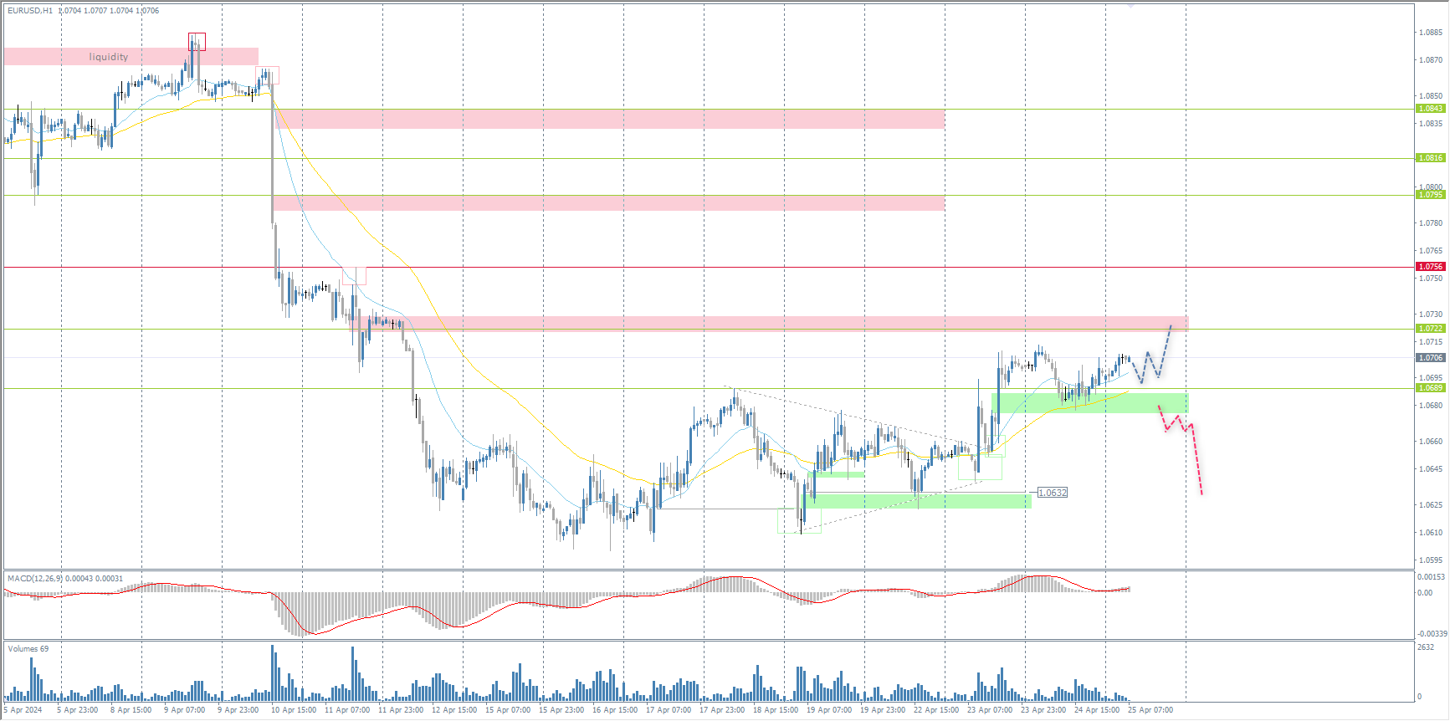Click the 1.0680 price axis value
This screenshot has height=721, width=1450.
pyautogui.click(x=1430, y=406)
